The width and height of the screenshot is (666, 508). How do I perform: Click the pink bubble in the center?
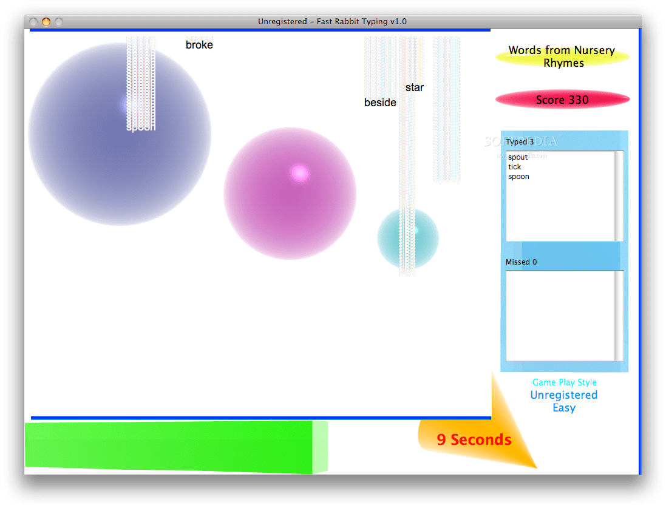(290, 194)
